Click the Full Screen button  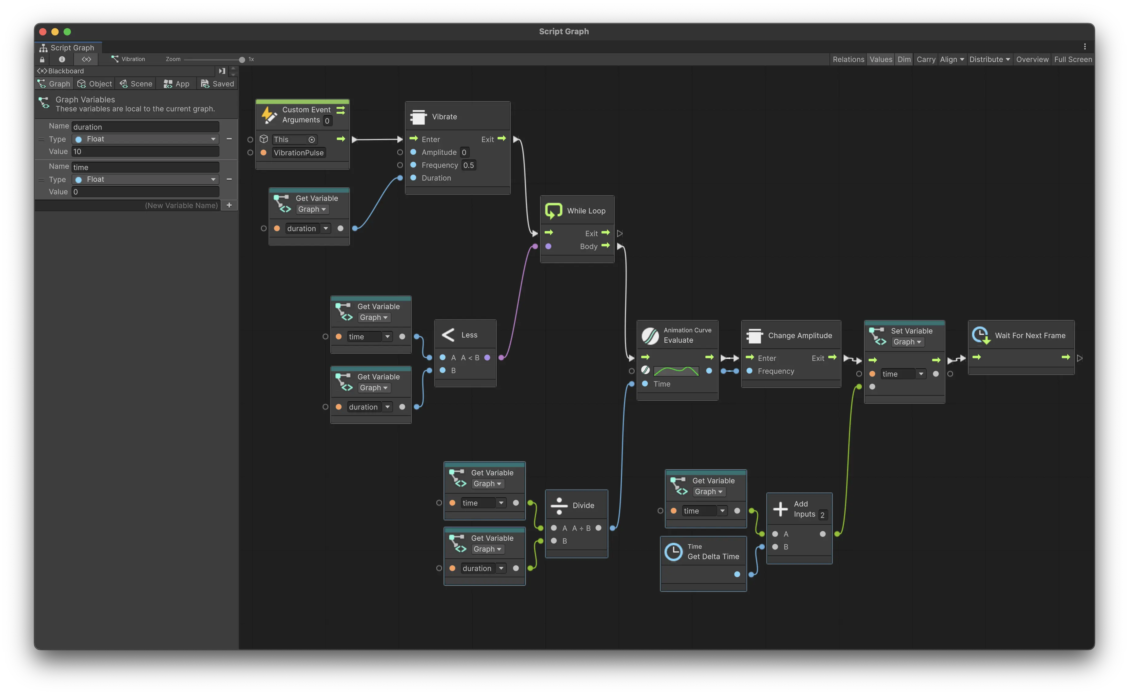point(1072,59)
